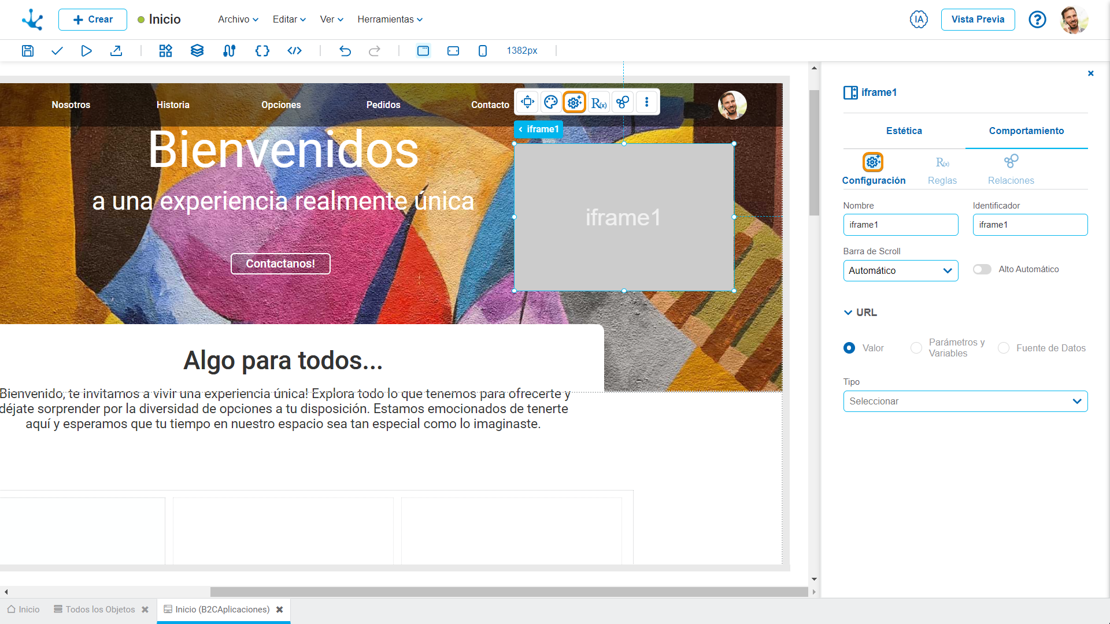1110x624 pixels.
Task: Select the code editor icon in toolbar
Action: coord(294,51)
